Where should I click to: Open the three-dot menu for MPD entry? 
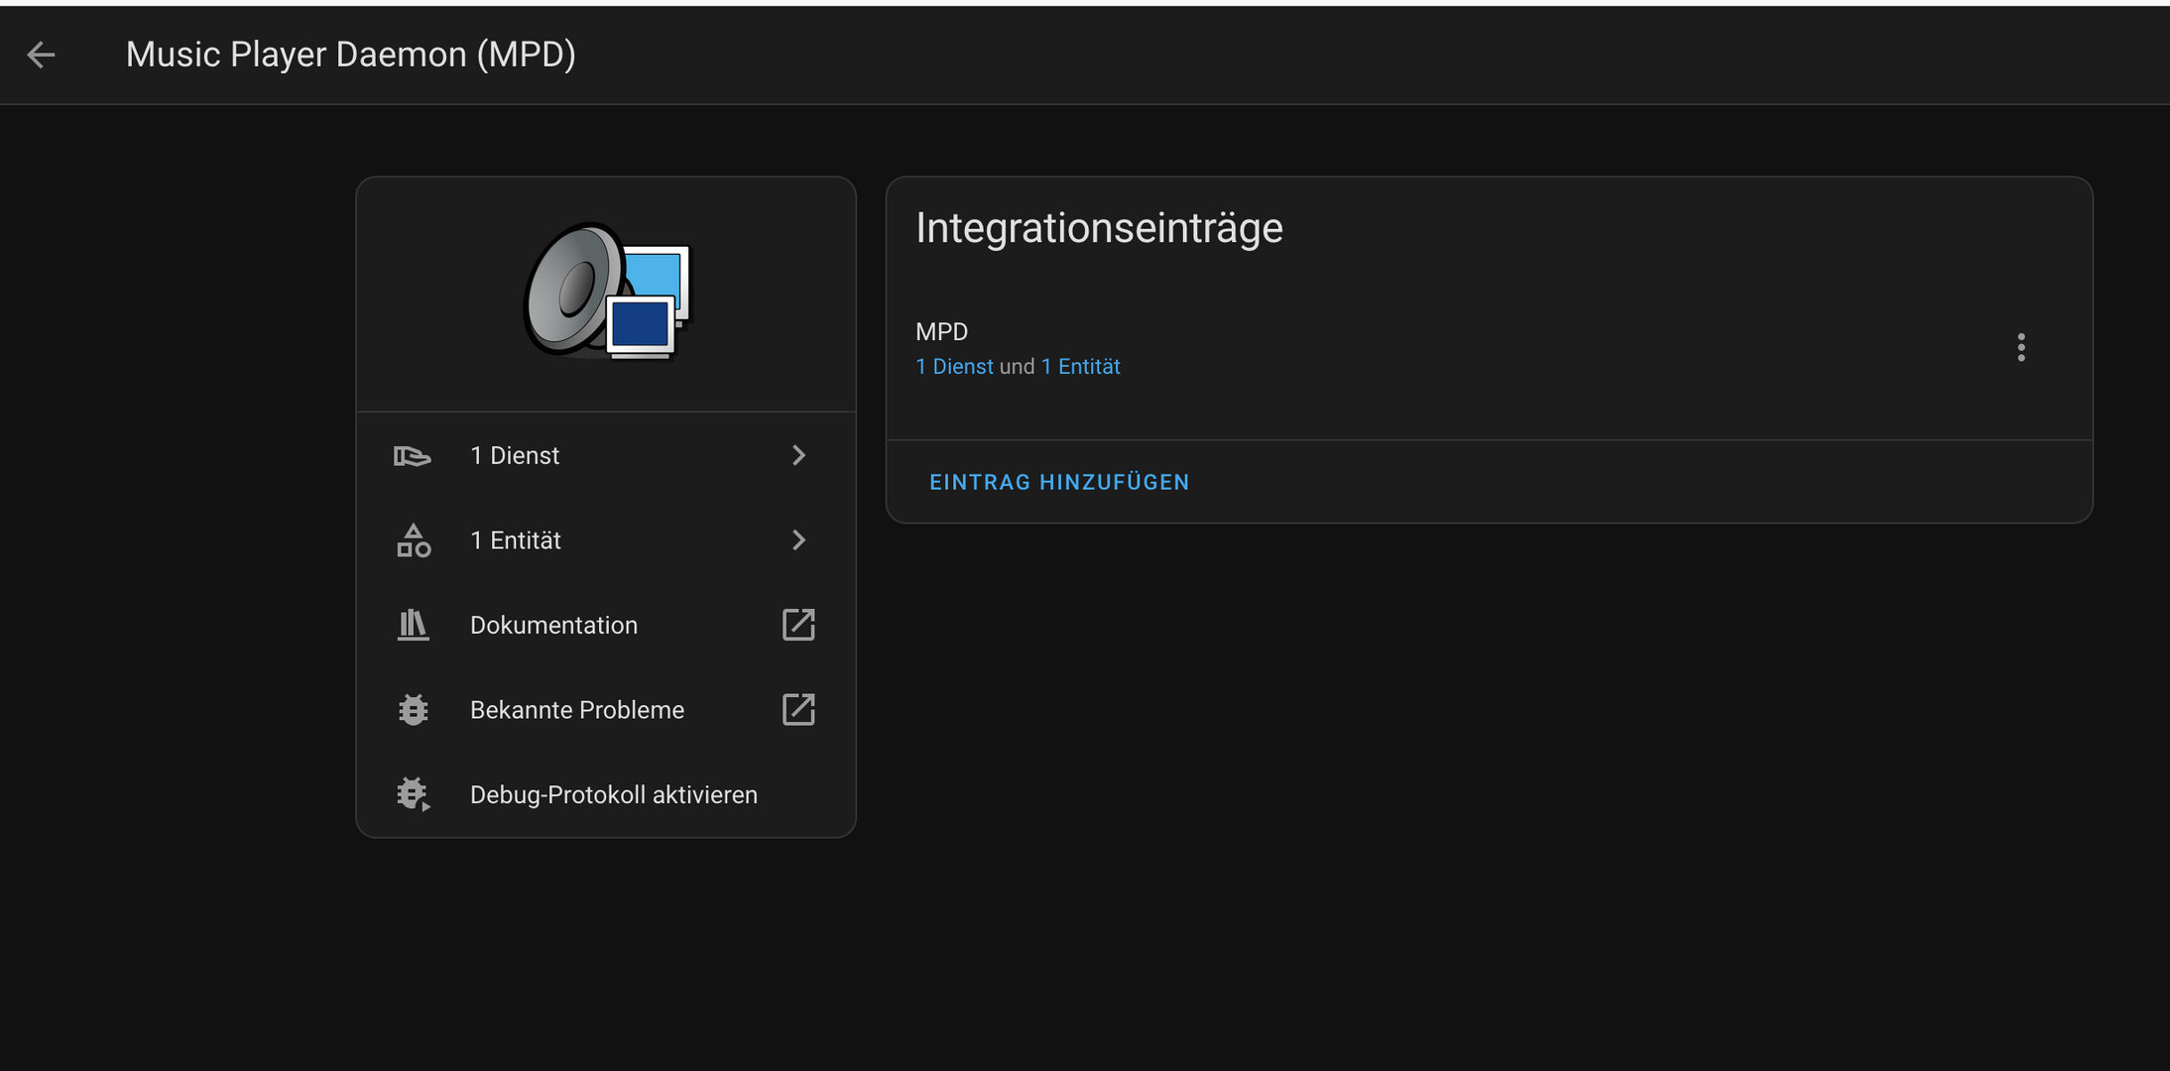point(2020,347)
